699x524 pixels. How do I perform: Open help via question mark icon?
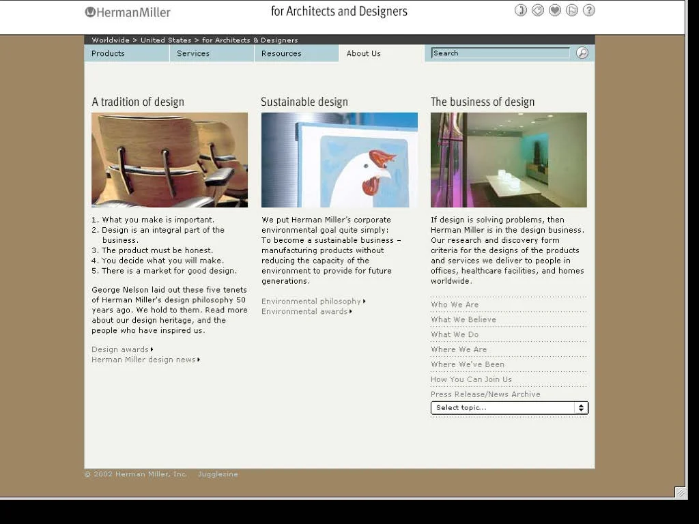(589, 10)
